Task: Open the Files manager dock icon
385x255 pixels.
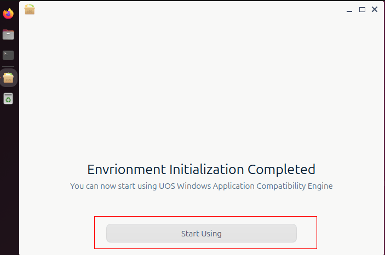Action: click(8, 34)
